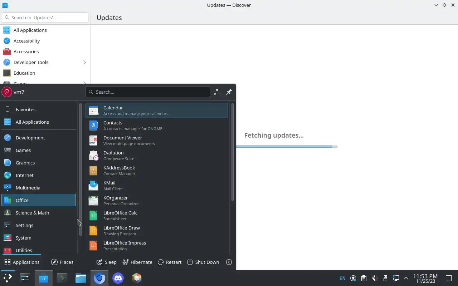The image size is (458, 286).
Task: Select the System category
Action: (39, 238)
